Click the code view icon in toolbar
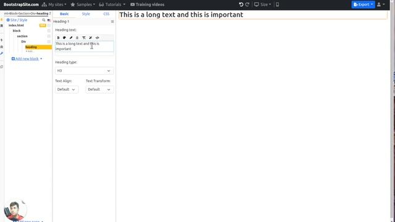Image resolution: width=395 pixels, height=222 pixels. 98,38
